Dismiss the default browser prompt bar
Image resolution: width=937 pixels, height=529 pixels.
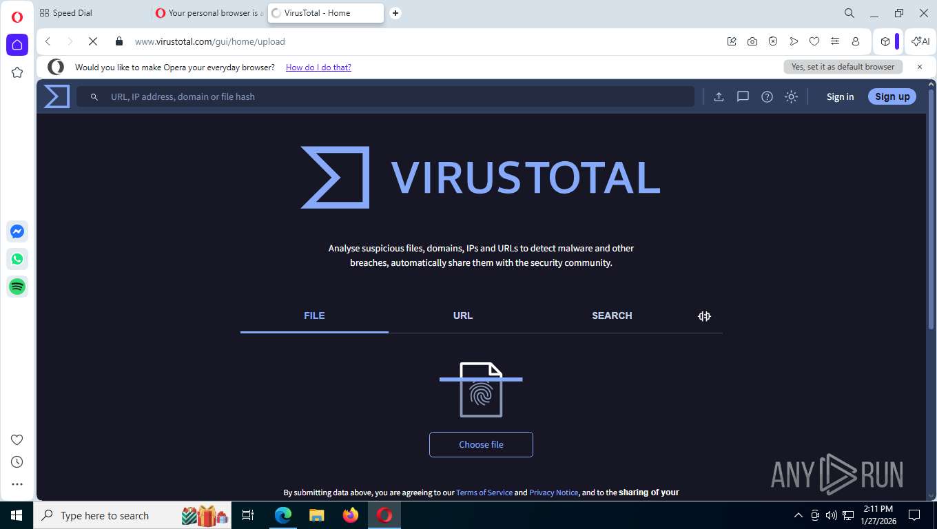920,67
